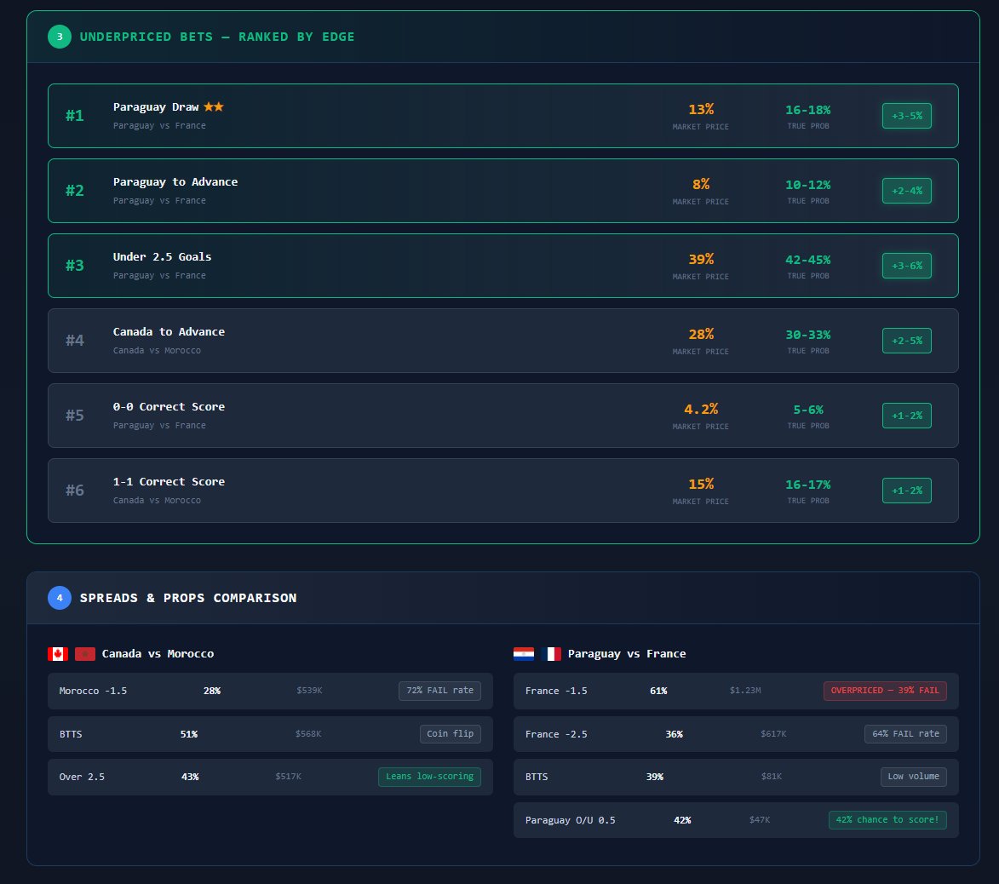Click the Spreads & Props Comparison heading
Image resolution: width=999 pixels, height=884 pixels.
tap(188, 598)
